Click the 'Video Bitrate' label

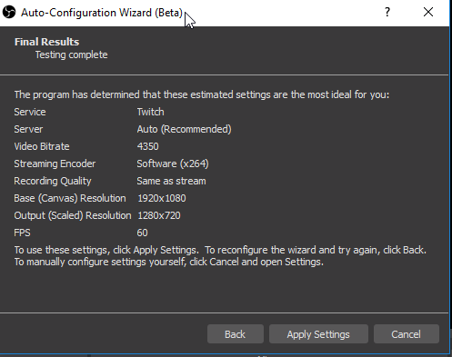click(x=42, y=146)
